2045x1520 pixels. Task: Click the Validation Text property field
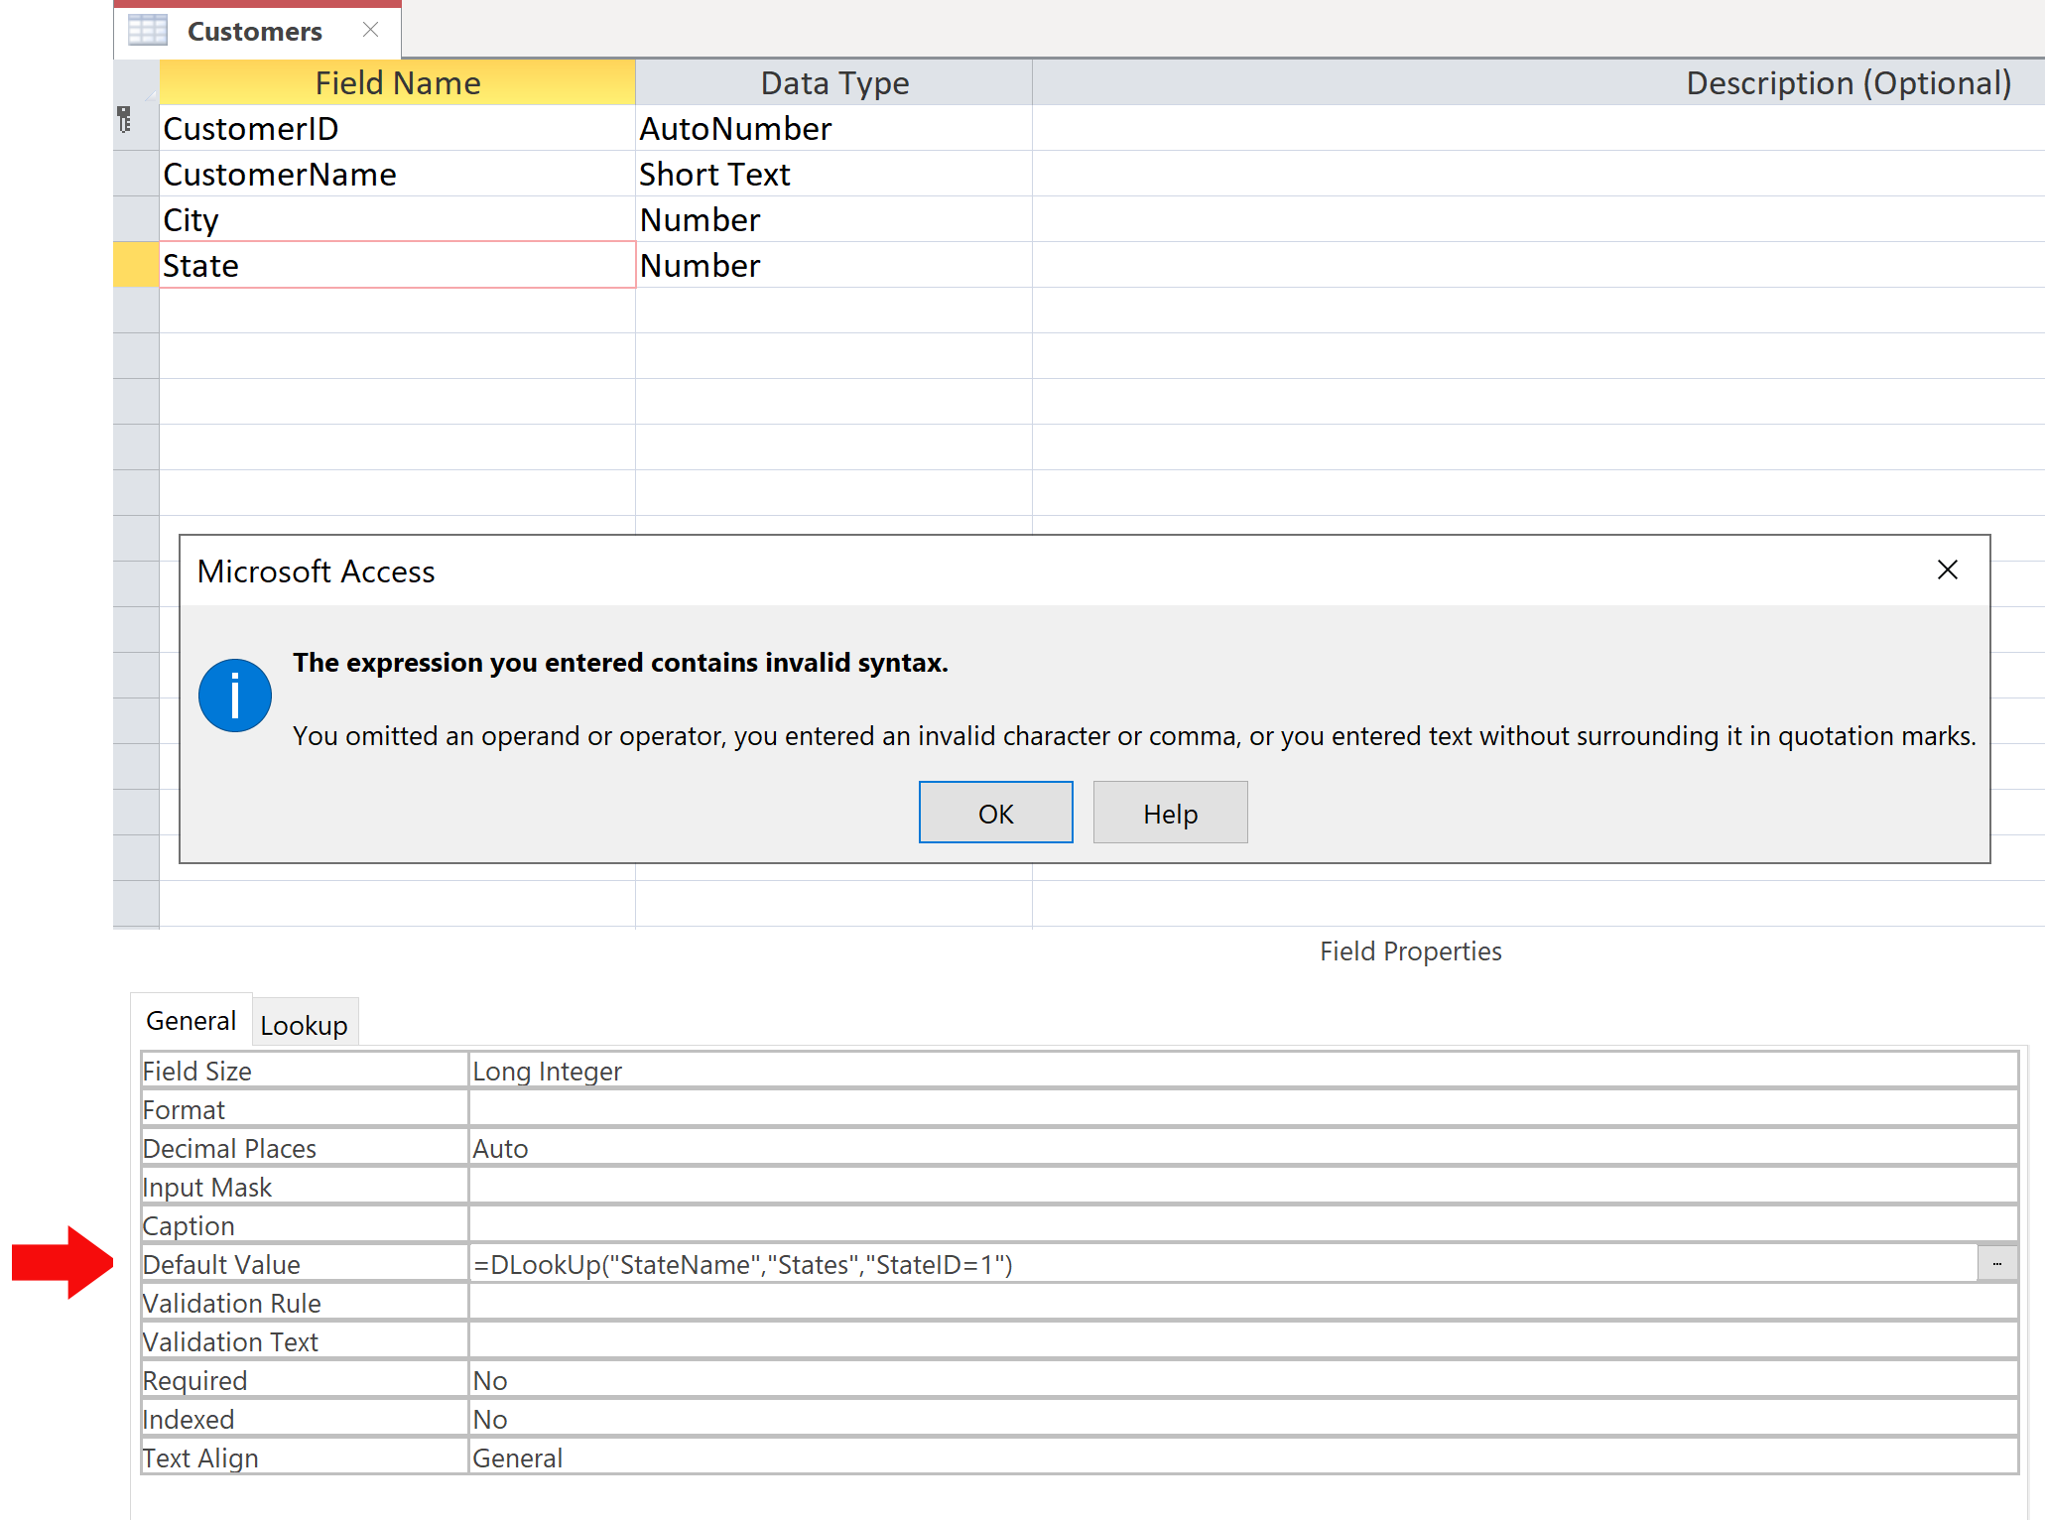(x=1242, y=1341)
